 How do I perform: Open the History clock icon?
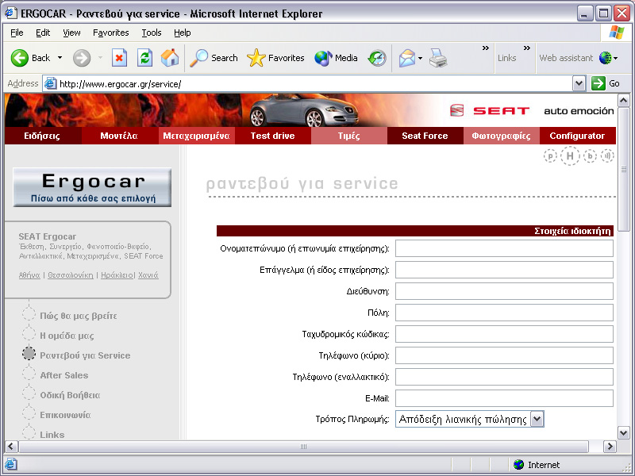click(x=377, y=58)
